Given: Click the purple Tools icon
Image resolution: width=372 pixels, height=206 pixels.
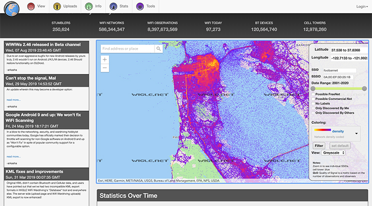Looking at the screenshot, I should [140, 7].
